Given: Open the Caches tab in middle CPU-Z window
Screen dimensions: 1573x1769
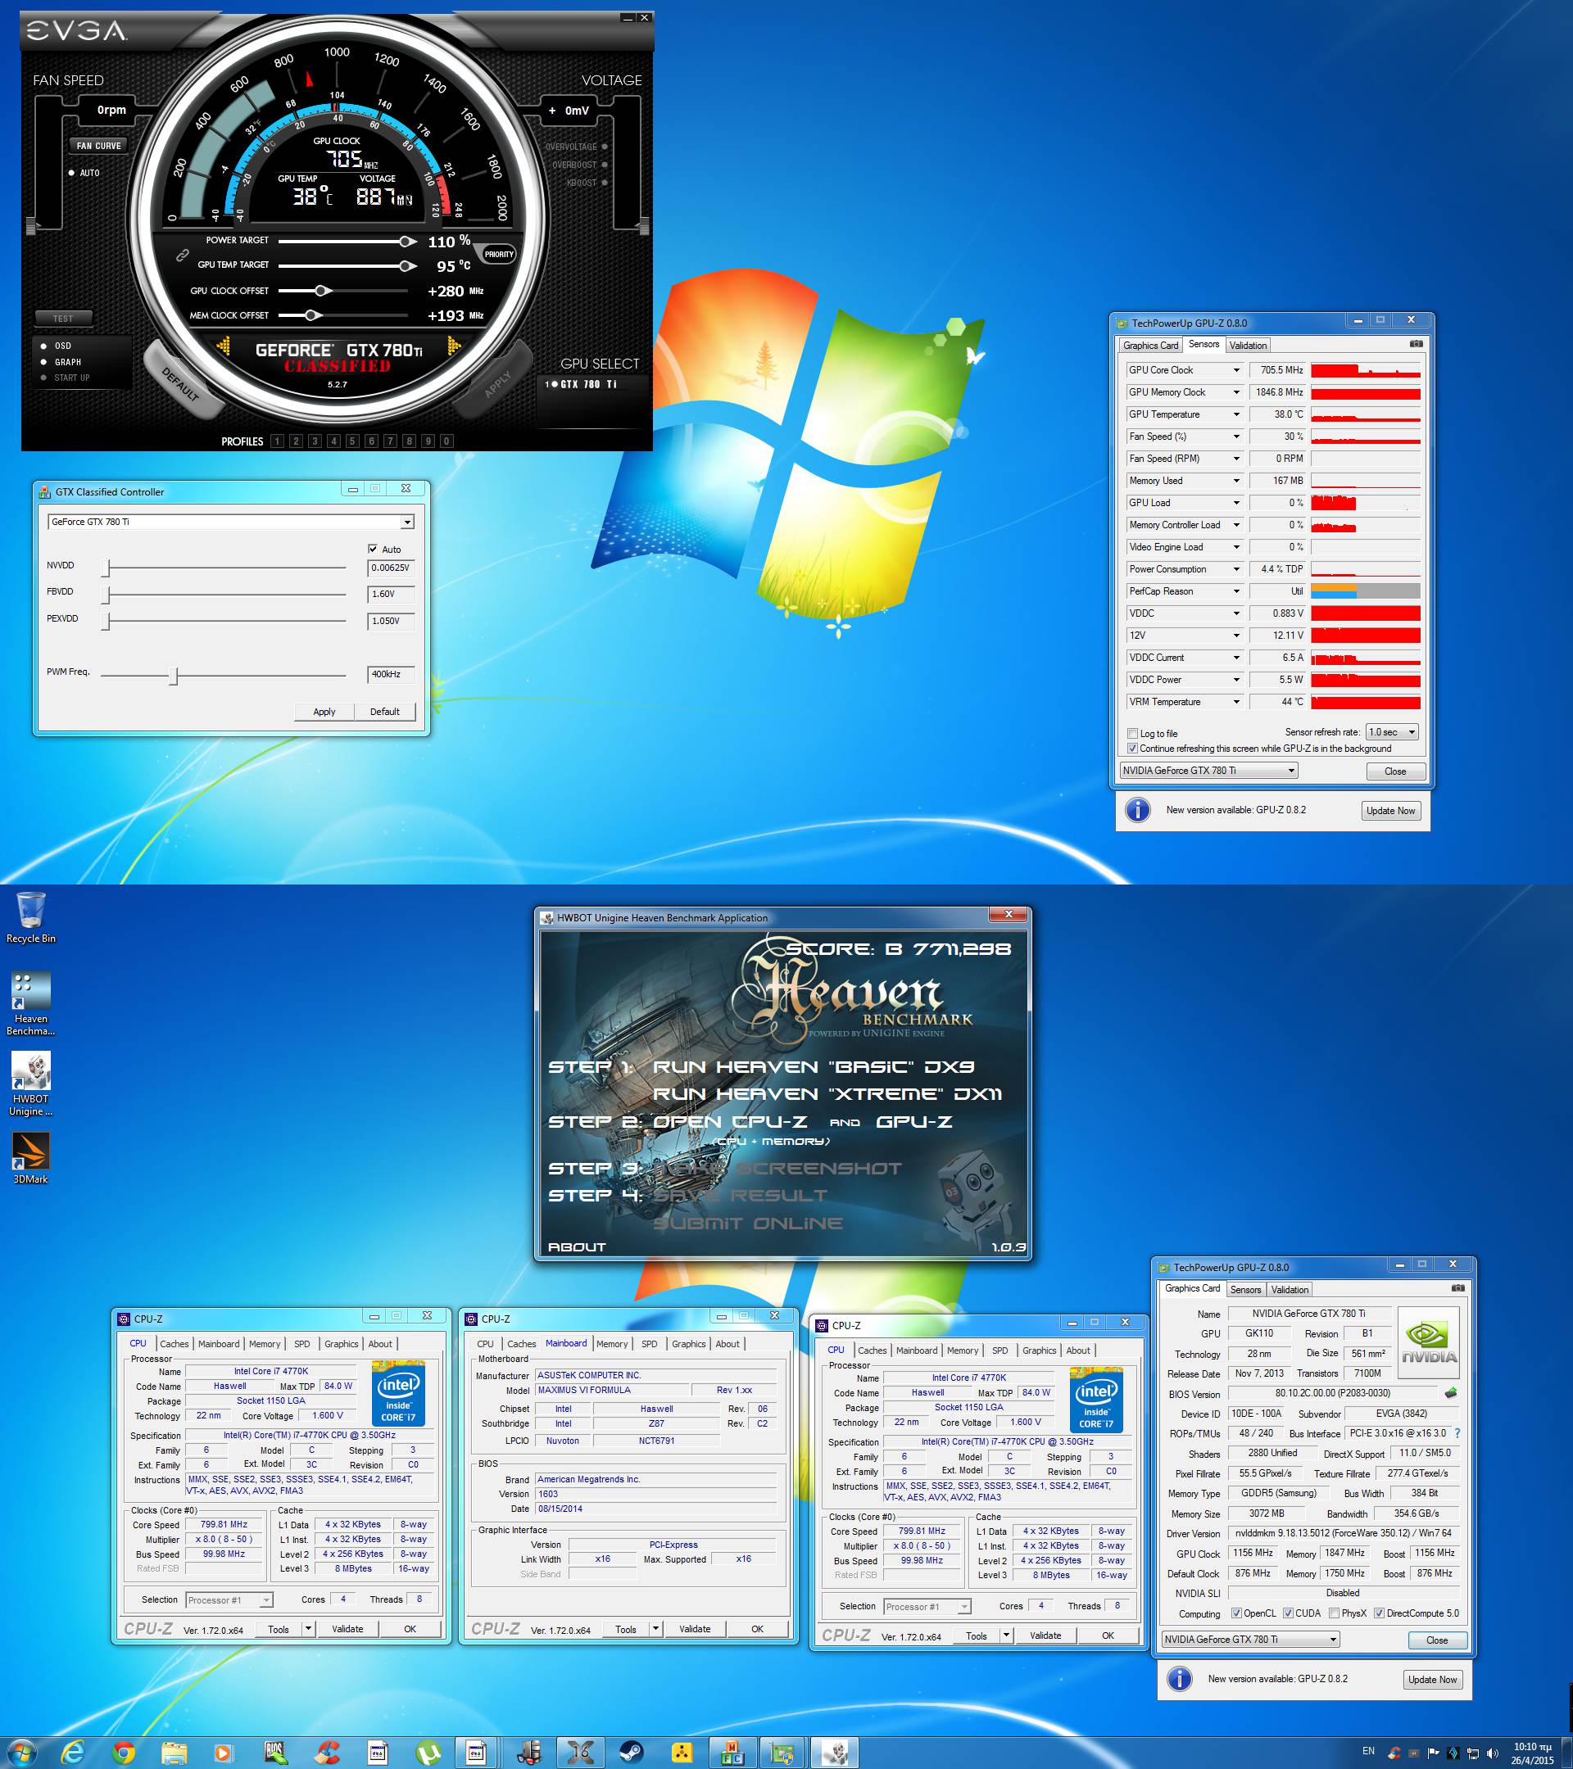Looking at the screenshot, I should tap(521, 1344).
